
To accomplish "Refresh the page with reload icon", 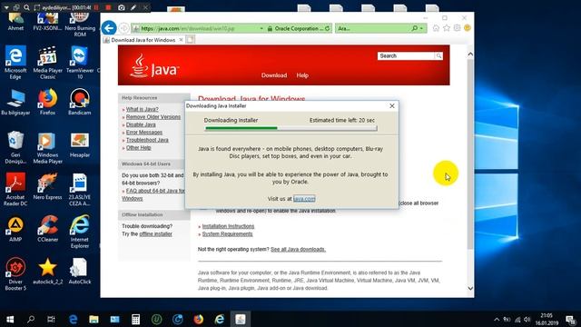I will [x=328, y=28].
